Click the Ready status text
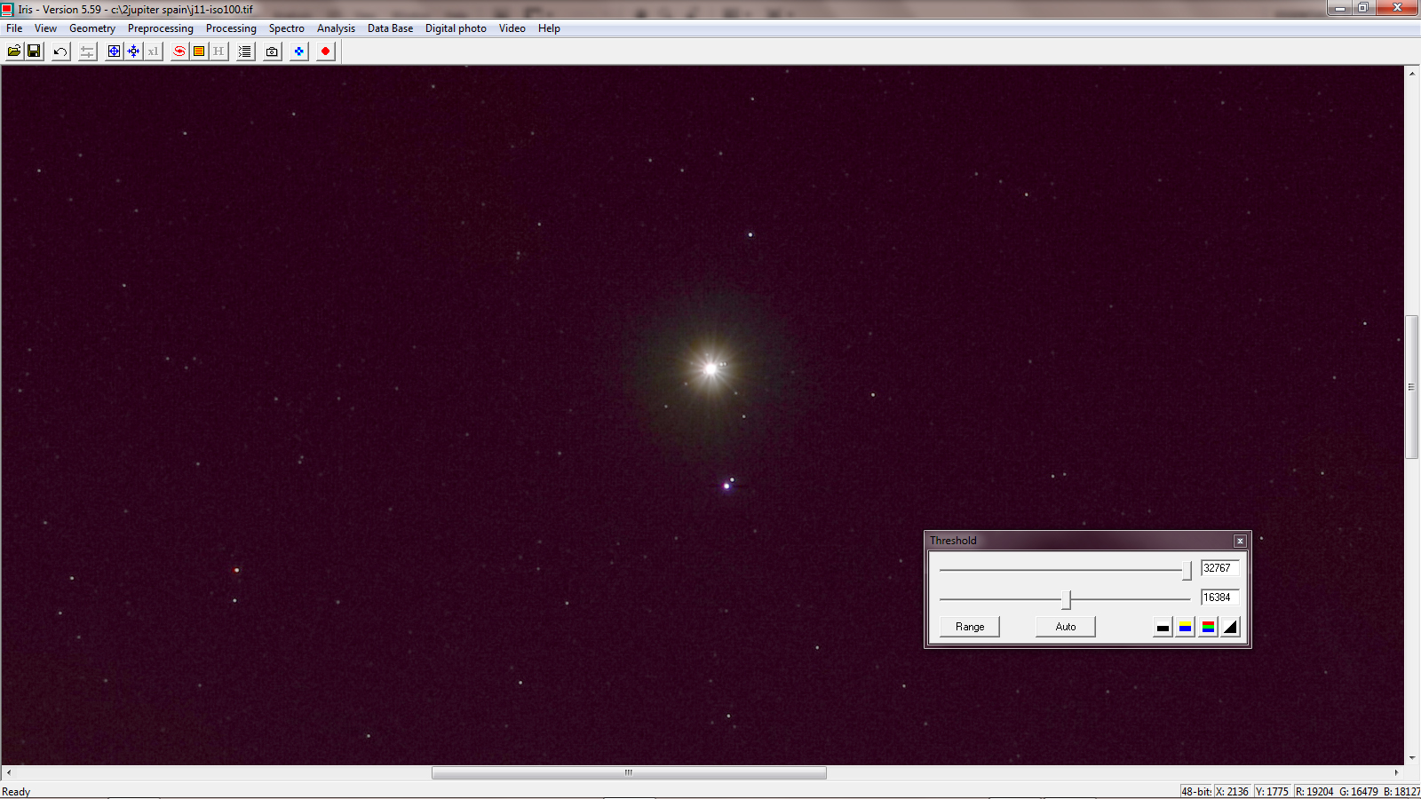Screen dimensions: 1421x799 (x=16, y=792)
